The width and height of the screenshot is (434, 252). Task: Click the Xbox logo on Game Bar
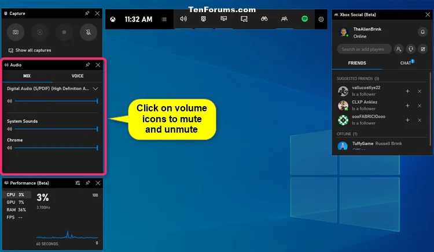pyautogui.click(x=113, y=19)
